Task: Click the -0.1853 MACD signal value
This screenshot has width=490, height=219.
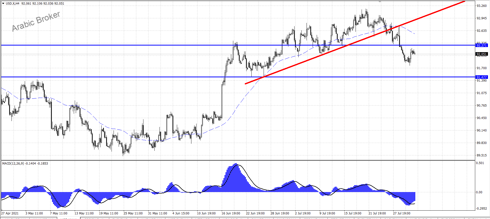Action: tap(43, 164)
